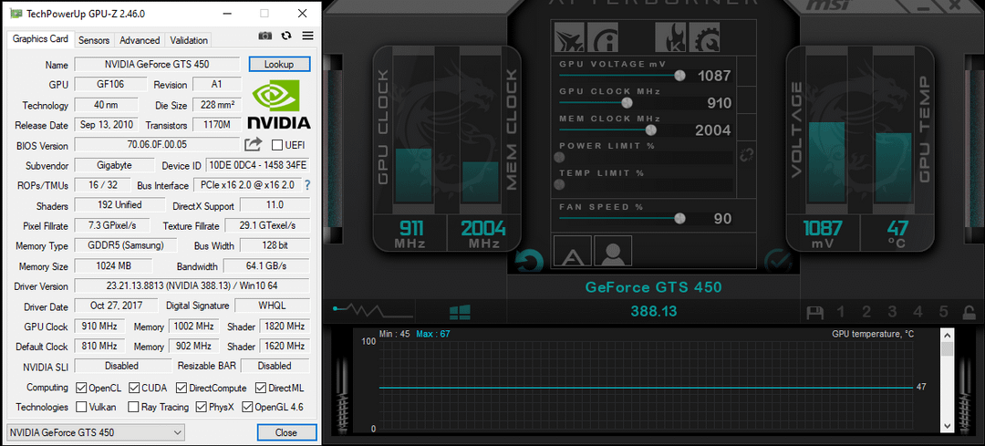Click the Temp Limit slider handle
Image resolution: width=985 pixels, height=446 pixels.
pyautogui.click(x=559, y=184)
